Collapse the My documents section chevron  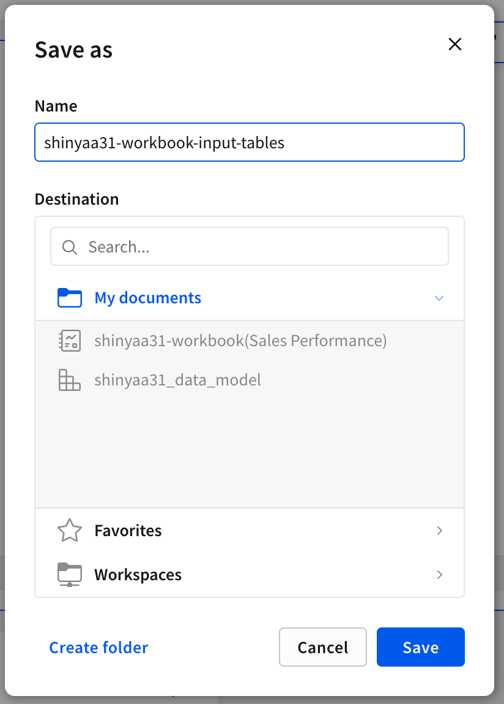point(439,298)
